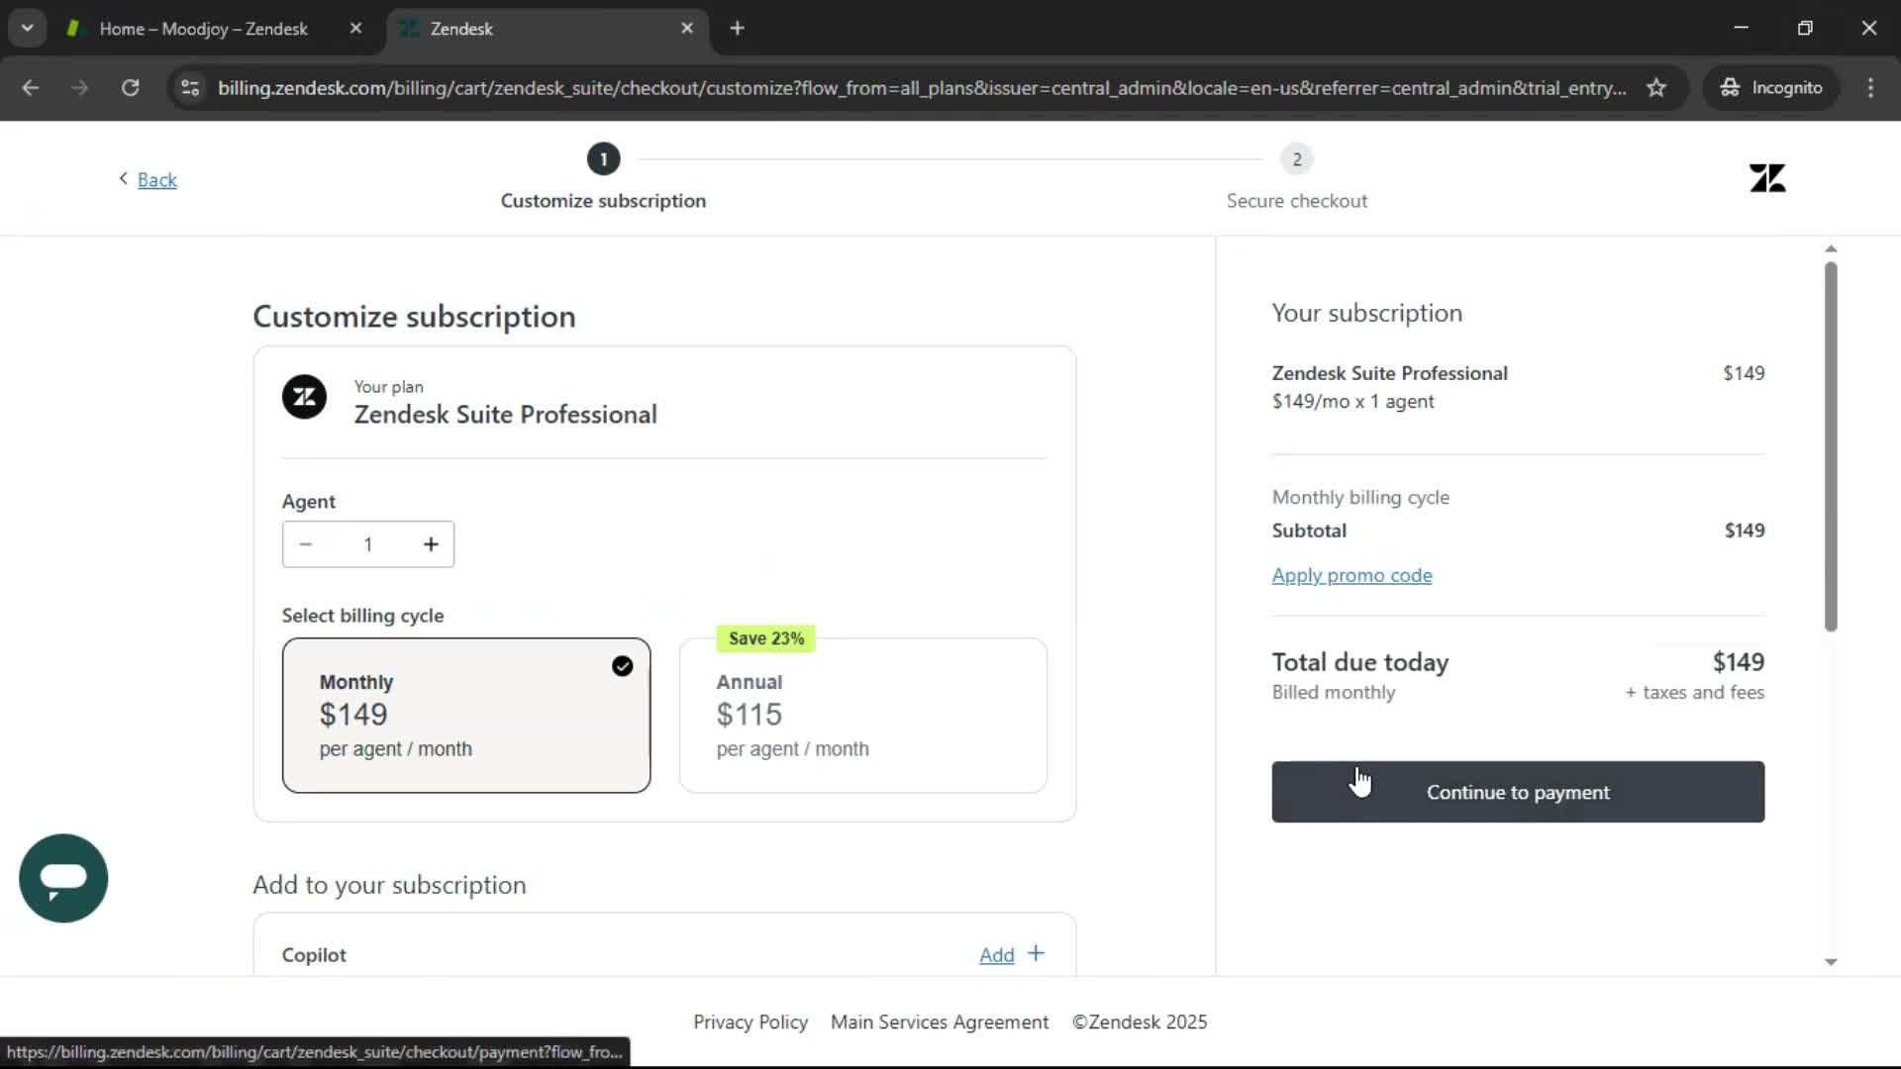Increase agent count with plus icon

431,544
